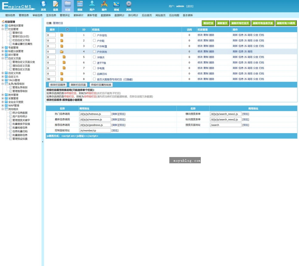This screenshot has width=299, height=266.
Task: Click the page icon in the 户外鞋 row
Action: [x=62, y=41]
